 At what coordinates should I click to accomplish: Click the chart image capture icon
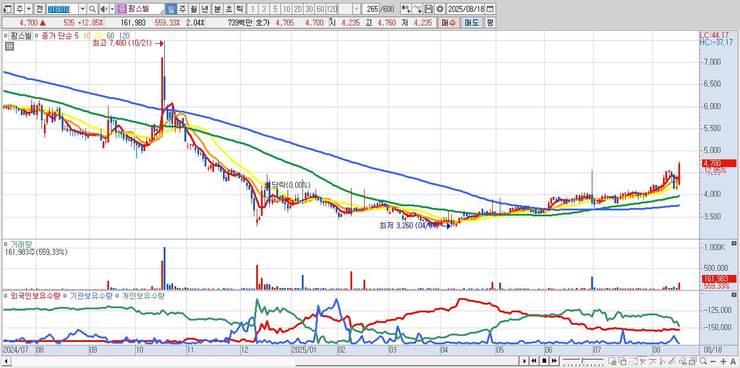click(x=693, y=361)
